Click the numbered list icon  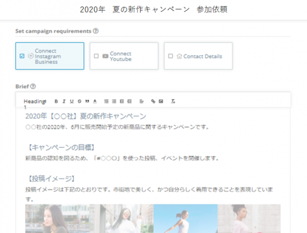(106, 101)
